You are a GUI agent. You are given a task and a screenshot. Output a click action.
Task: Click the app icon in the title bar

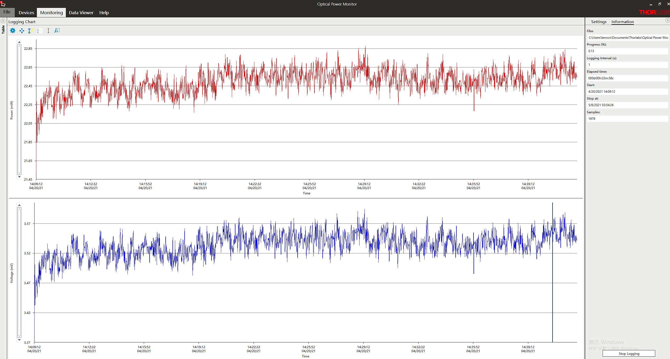click(x=3, y=4)
